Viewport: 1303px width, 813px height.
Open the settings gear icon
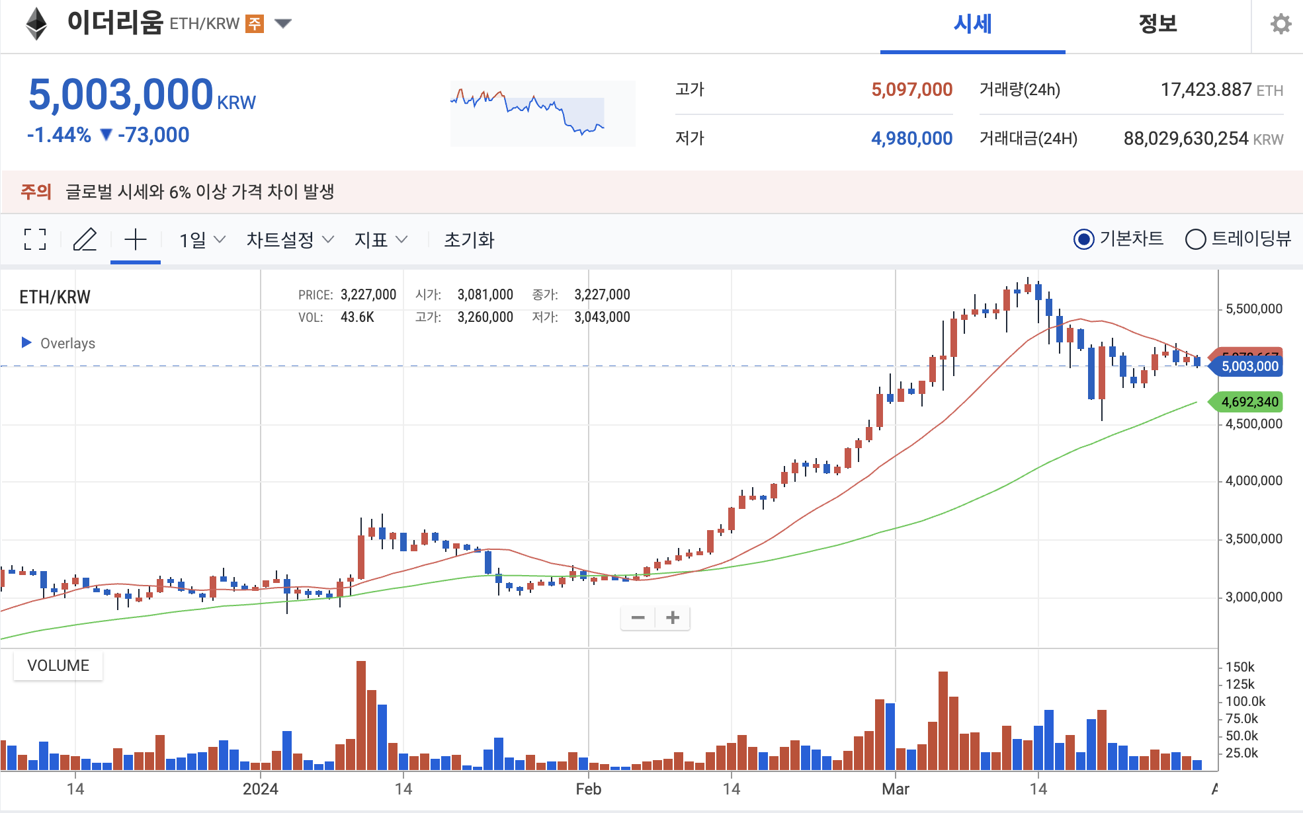tap(1281, 24)
